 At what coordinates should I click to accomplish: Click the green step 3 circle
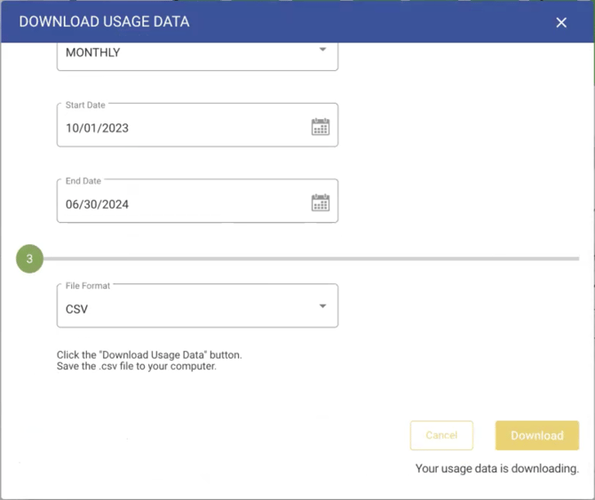tap(29, 259)
